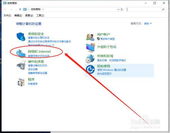Open the 轻松使用 category link
The width and height of the screenshot is (170, 133).
(x=104, y=66)
